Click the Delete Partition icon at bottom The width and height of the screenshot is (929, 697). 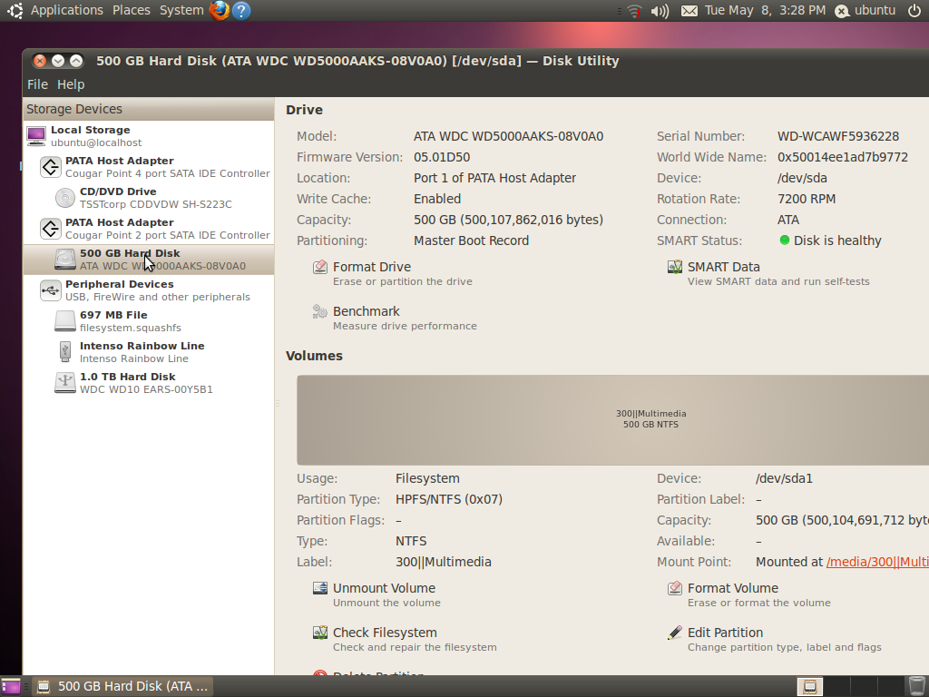320,672
